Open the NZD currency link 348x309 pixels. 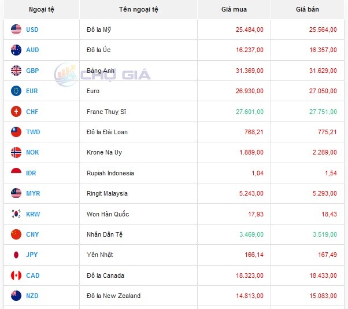coord(33,296)
